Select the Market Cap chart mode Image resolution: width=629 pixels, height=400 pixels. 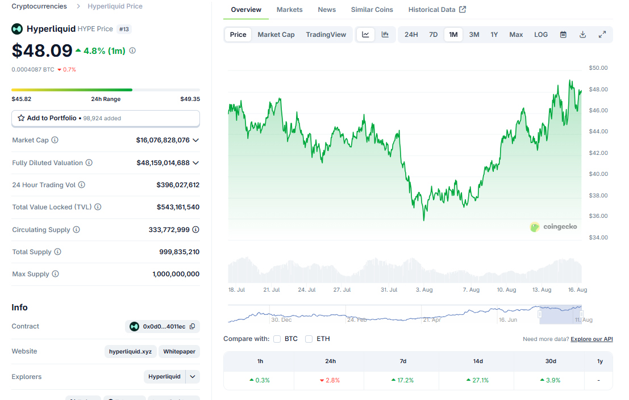276,35
